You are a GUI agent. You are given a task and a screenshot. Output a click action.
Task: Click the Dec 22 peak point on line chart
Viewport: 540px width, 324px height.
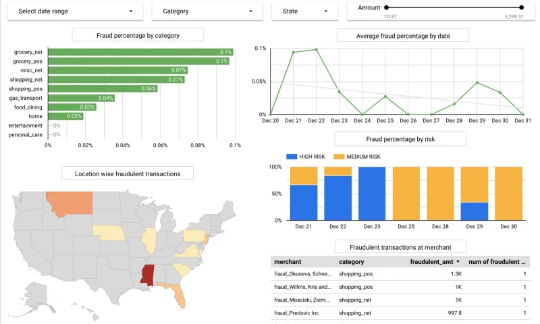pos(316,49)
